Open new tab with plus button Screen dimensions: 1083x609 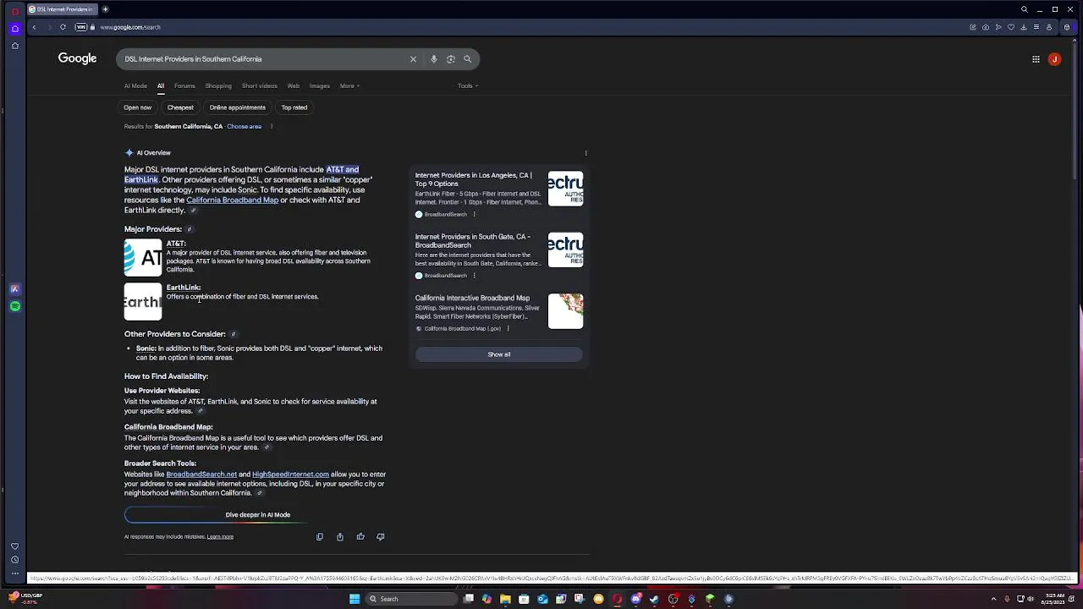pyautogui.click(x=105, y=9)
